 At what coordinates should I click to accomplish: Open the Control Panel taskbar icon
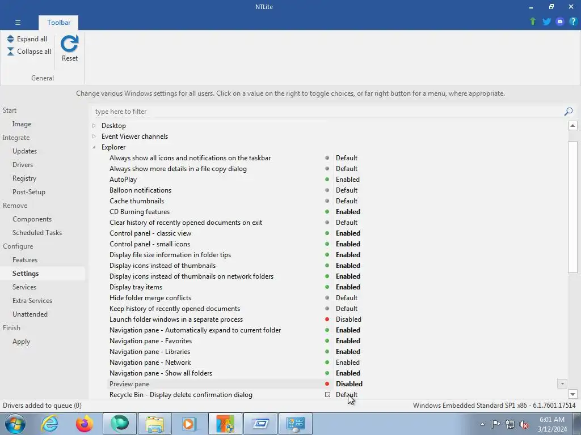point(296,424)
